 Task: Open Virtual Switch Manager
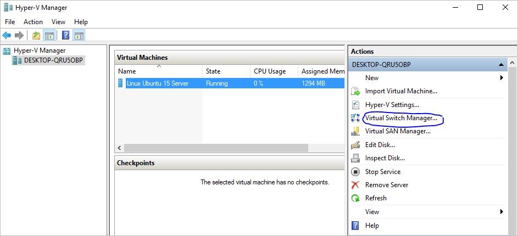coord(401,118)
